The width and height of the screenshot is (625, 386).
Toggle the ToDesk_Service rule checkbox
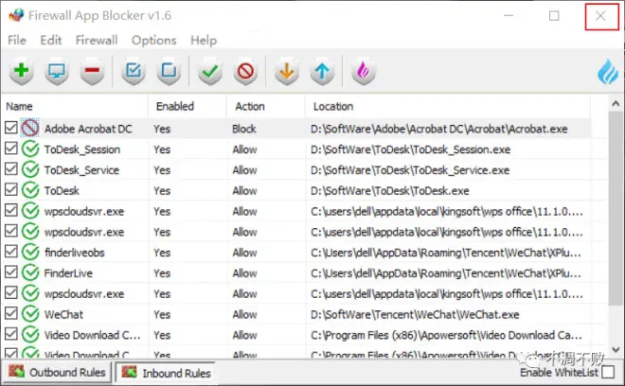click(11, 169)
